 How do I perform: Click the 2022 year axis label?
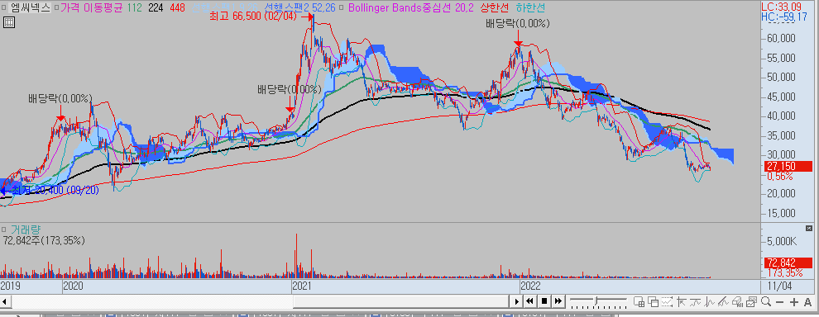[530, 286]
